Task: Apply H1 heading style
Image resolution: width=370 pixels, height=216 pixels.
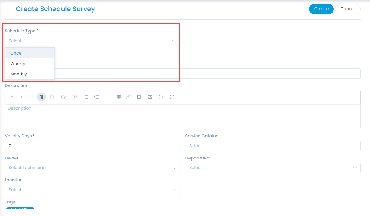Action: (52, 97)
